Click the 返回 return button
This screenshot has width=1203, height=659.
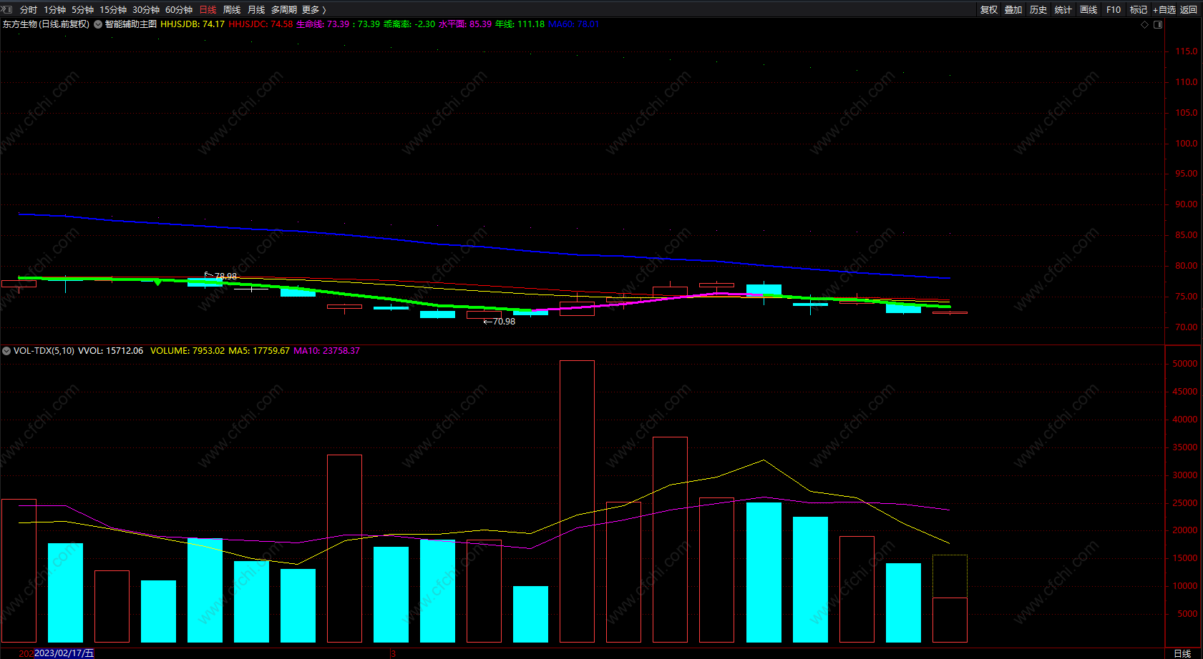(1189, 10)
